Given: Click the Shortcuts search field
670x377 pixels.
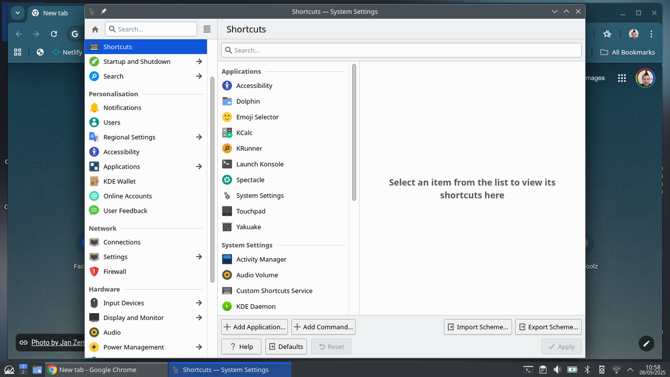Looking at the screenshot, I should coord(401,50).
